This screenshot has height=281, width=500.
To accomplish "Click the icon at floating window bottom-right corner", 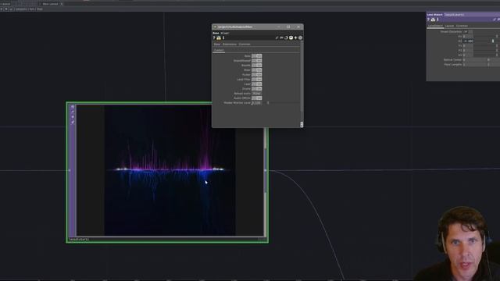I will 302,125.
